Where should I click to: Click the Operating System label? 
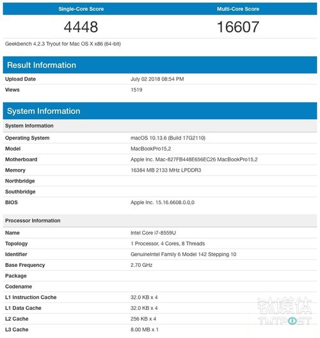[x=28, y=138]
